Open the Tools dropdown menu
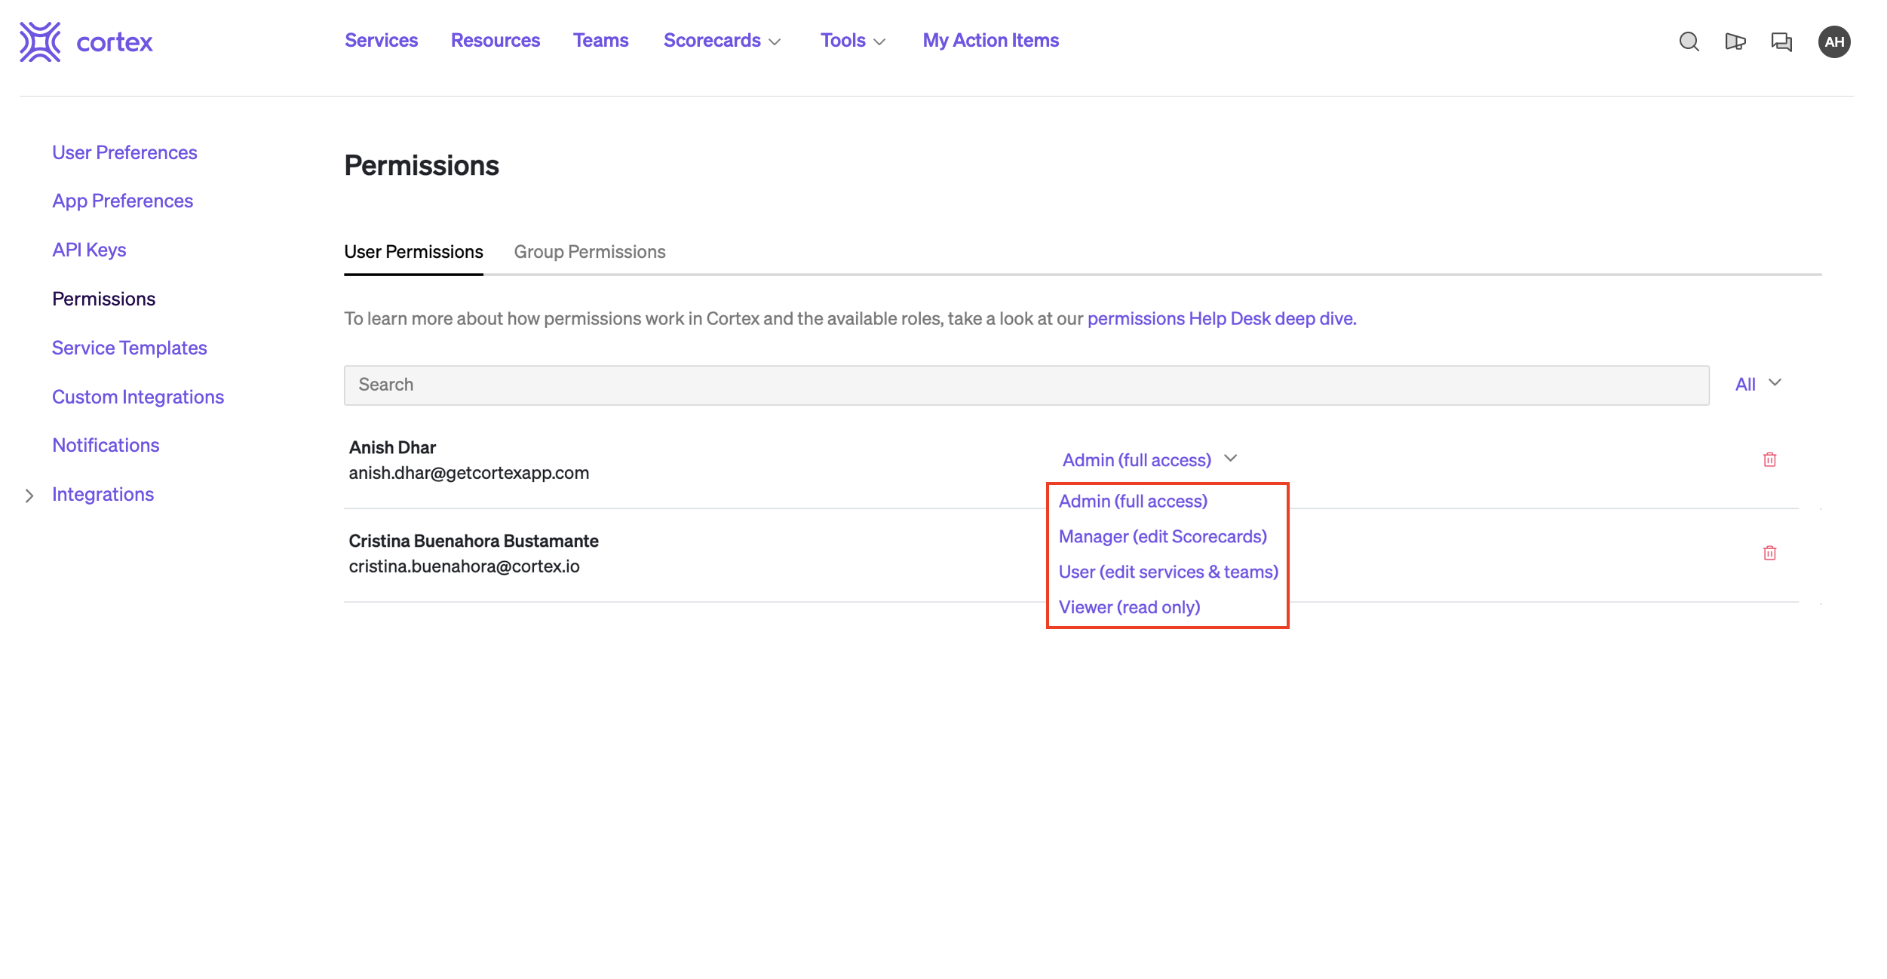The image size is (1887, 979). coord(852,41)
